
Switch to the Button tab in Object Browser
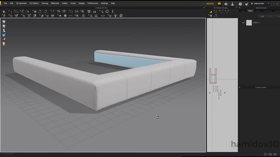(x=258, y=11)
